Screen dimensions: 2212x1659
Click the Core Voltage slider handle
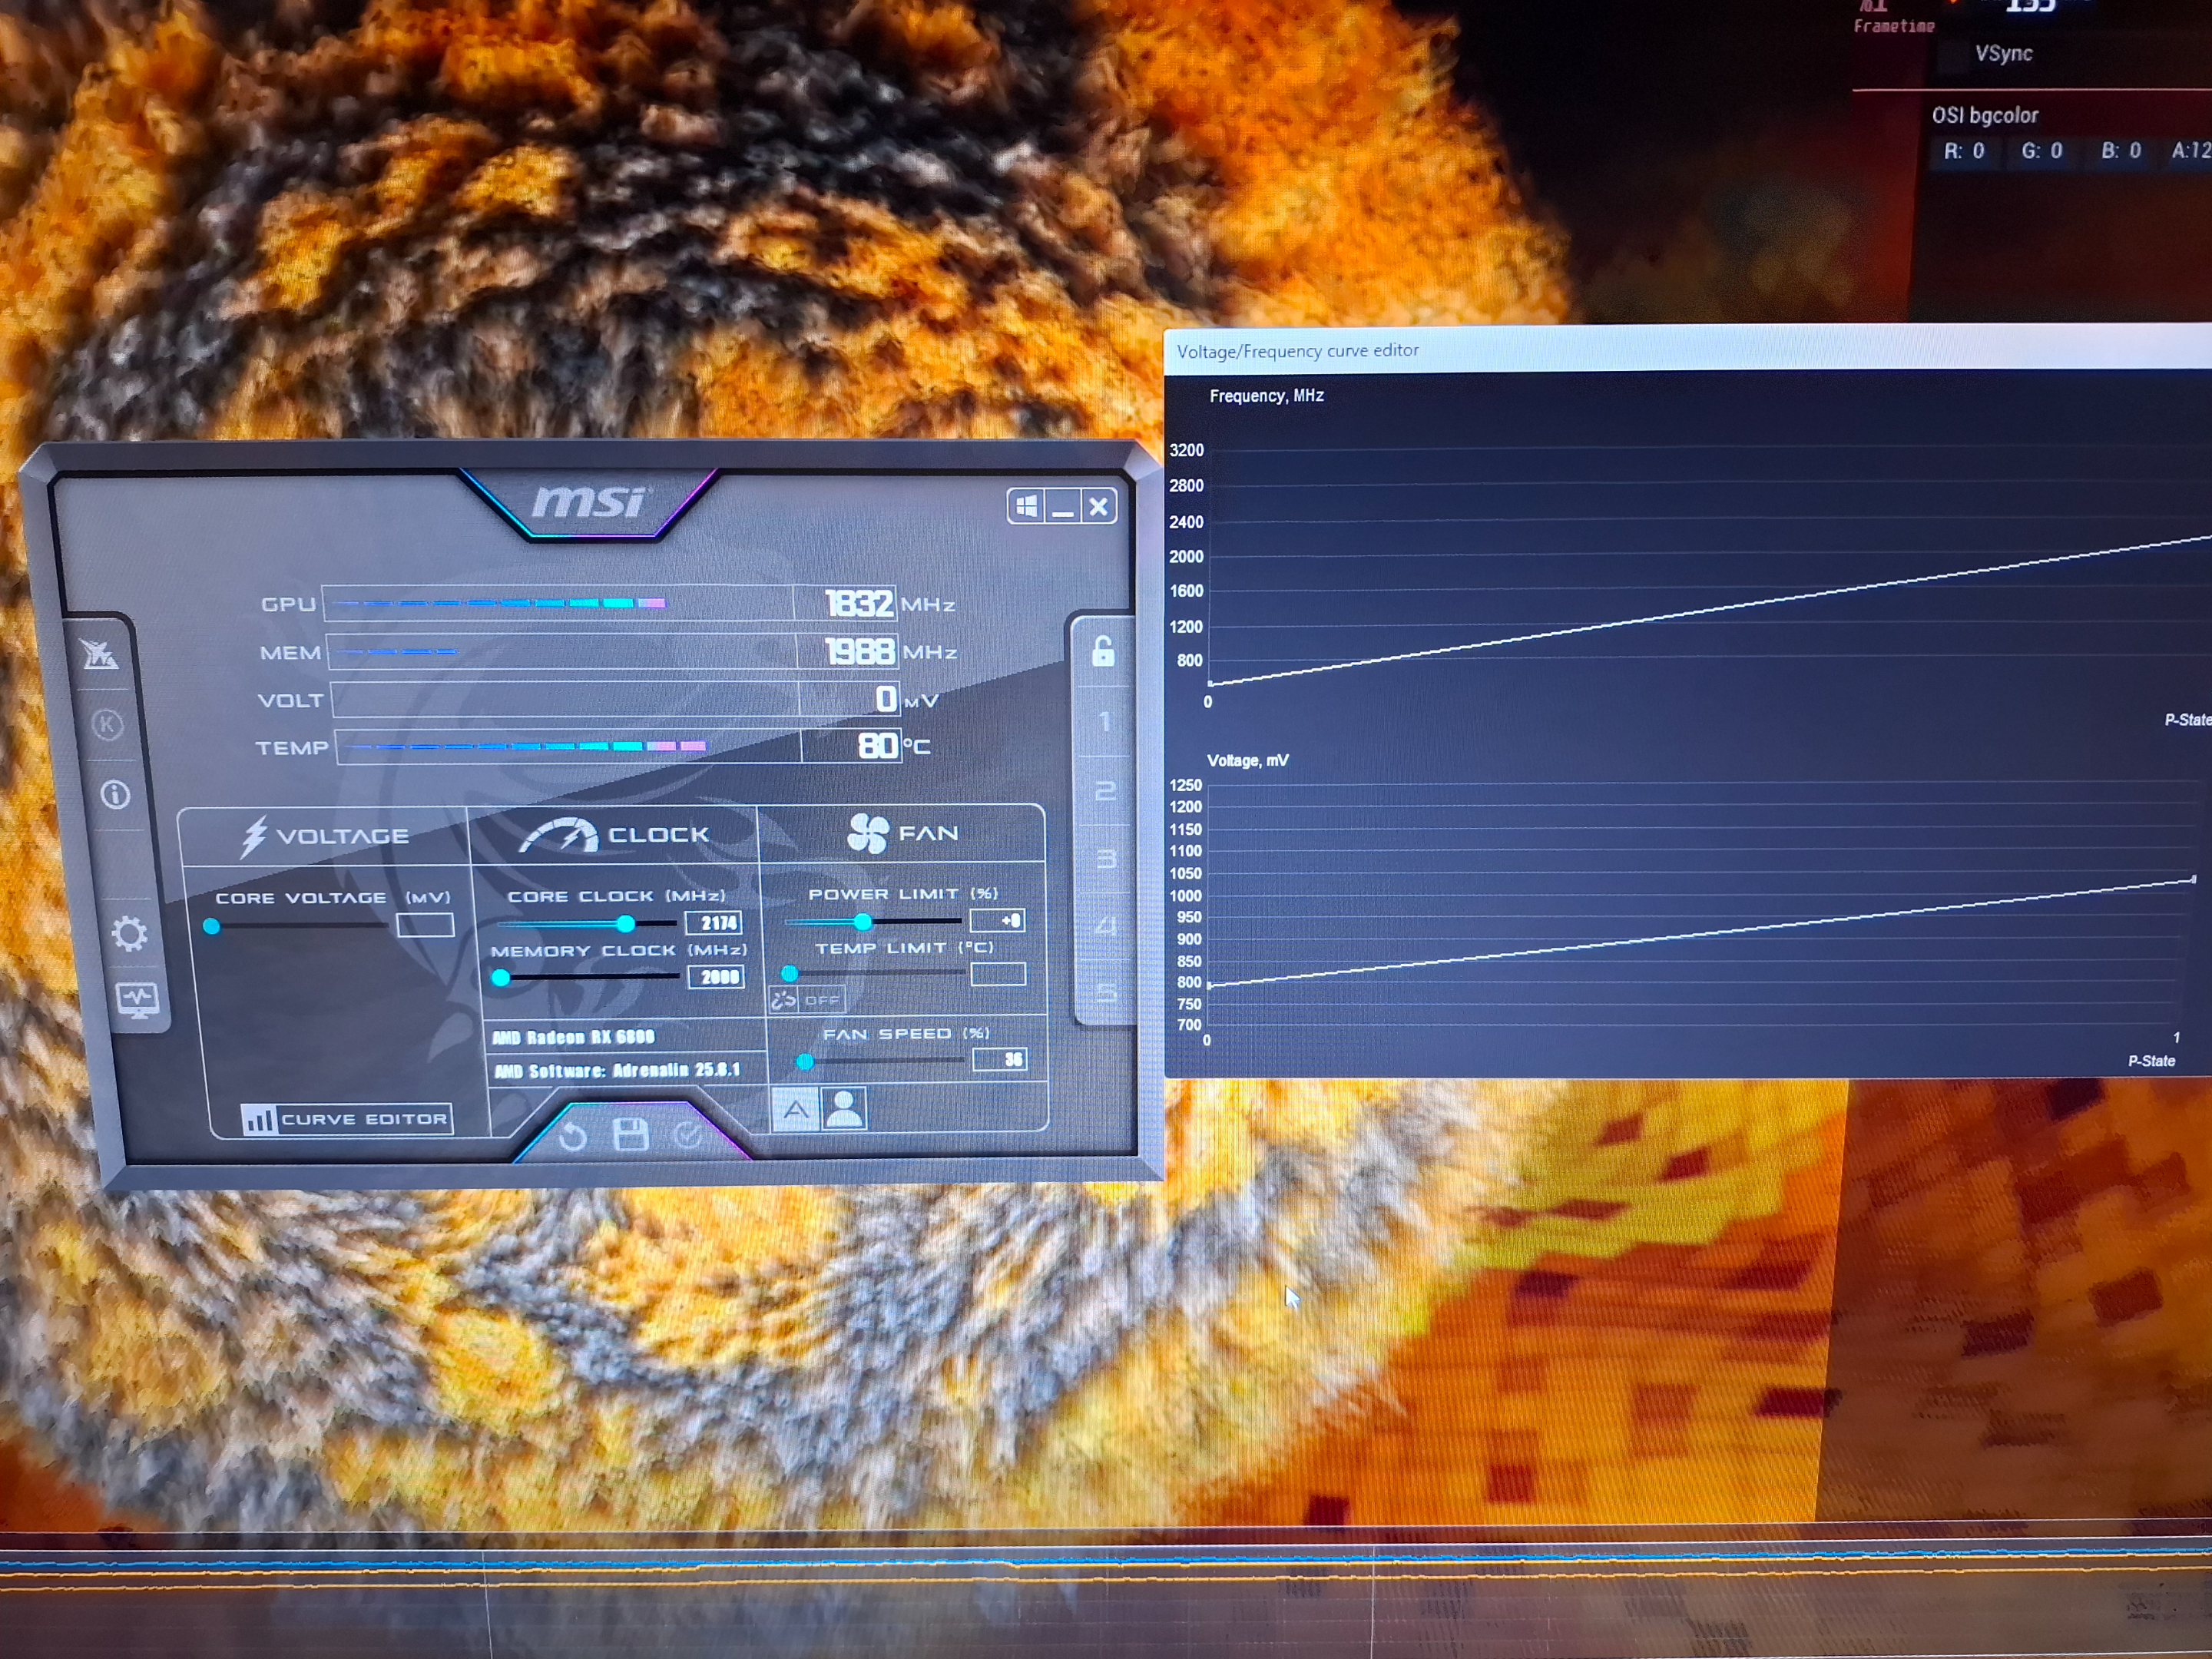(x=212, y=926)
